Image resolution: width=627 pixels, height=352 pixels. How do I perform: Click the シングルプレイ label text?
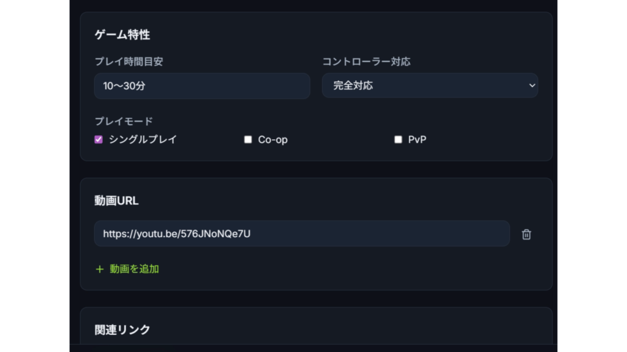tap(143, 139)
